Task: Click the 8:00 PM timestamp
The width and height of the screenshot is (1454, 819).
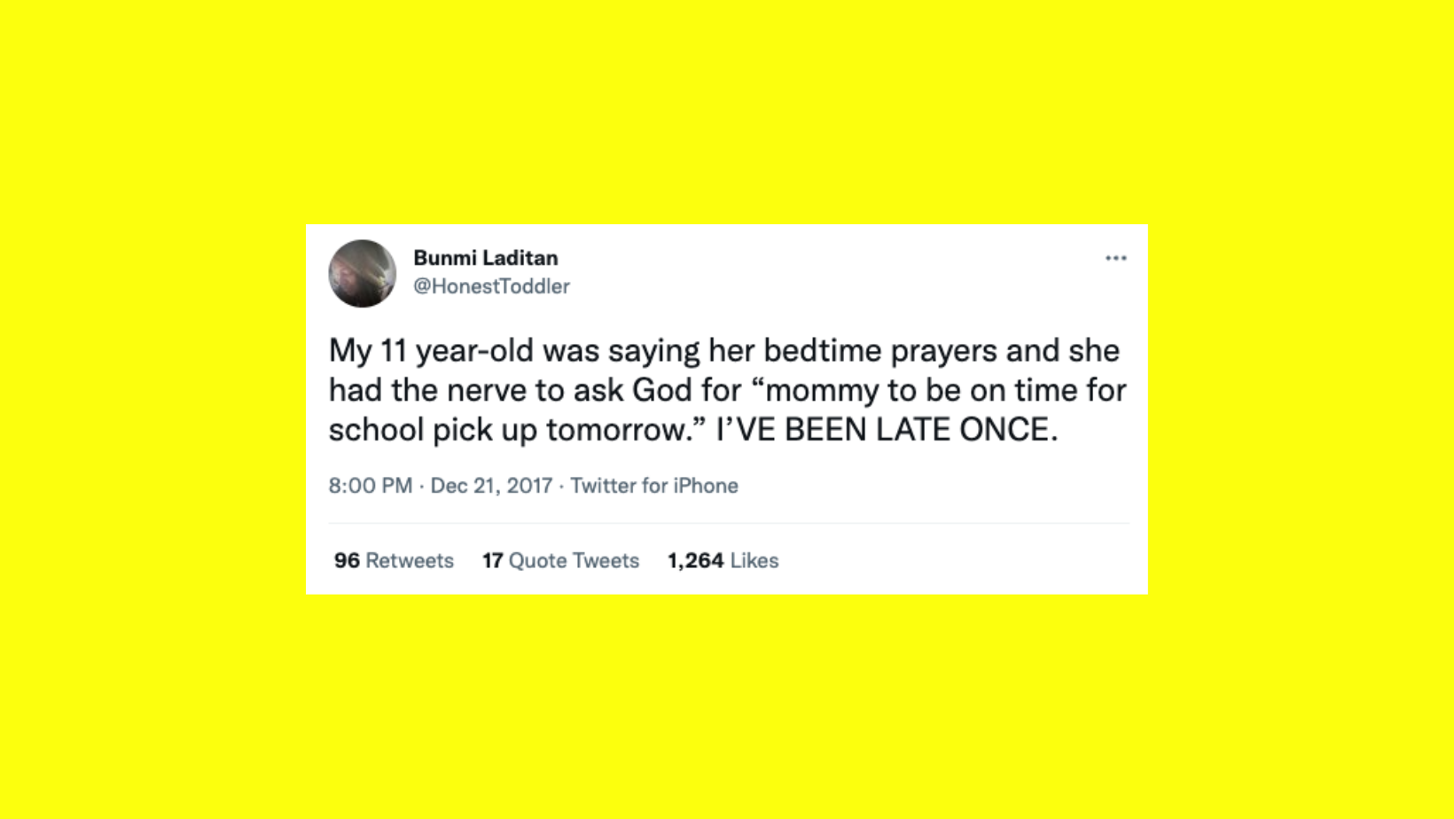Action: tap(370, 486)
